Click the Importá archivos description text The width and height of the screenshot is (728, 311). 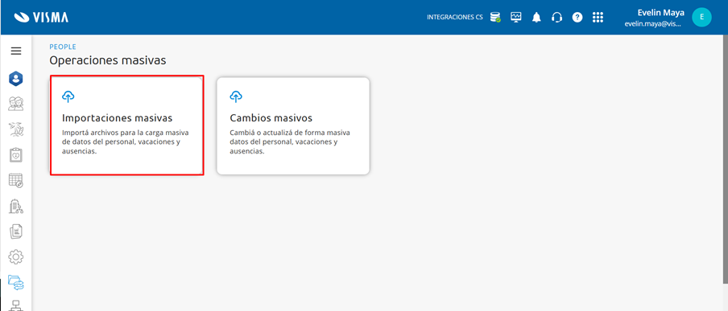click(126, 141)
